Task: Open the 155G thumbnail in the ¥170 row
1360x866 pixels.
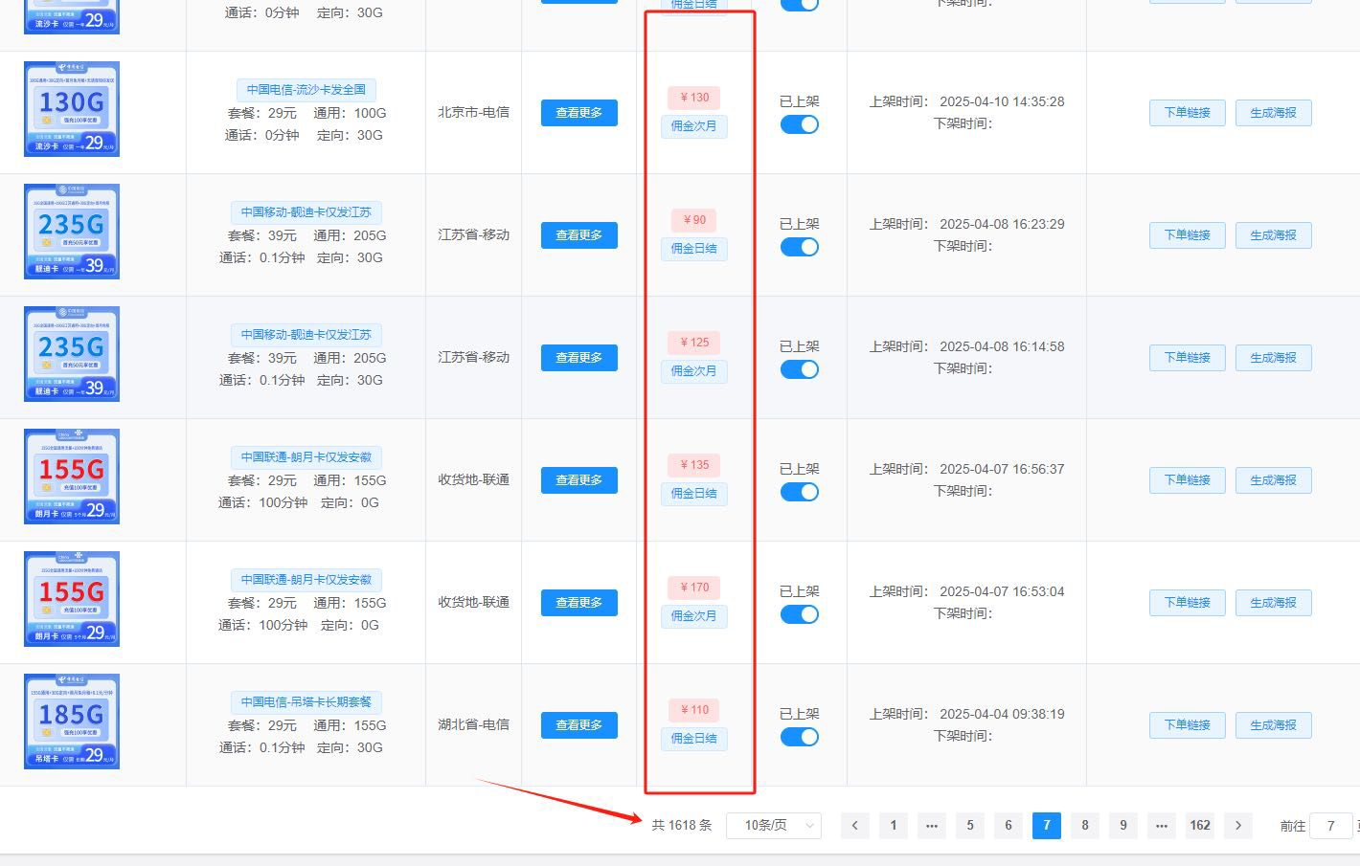Action: 72,599
